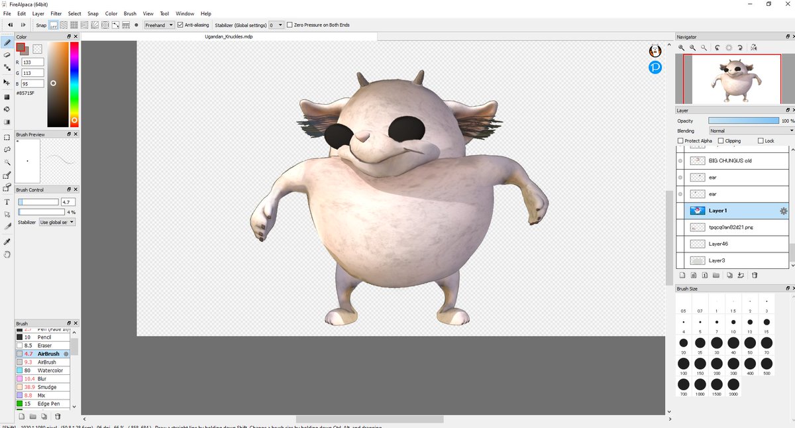Select the Gradient tool icon
Viewport: 795px width, 428px height.
coord(7,123)
